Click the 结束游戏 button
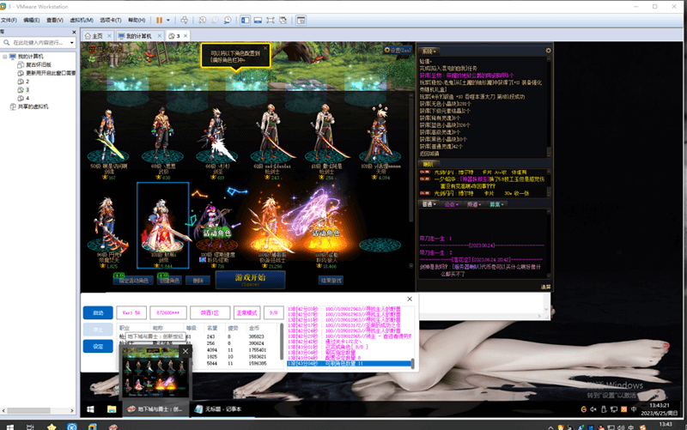Screen dimensions: 687x430 coord(331,281)
